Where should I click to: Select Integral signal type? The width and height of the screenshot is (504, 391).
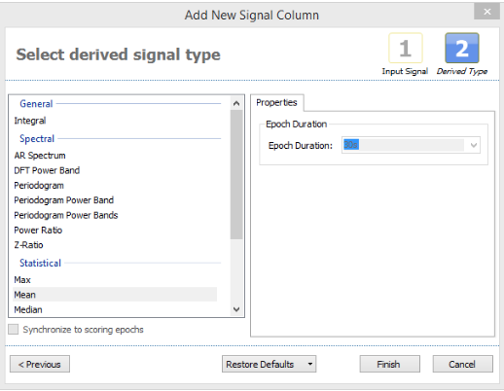[115, 121]
